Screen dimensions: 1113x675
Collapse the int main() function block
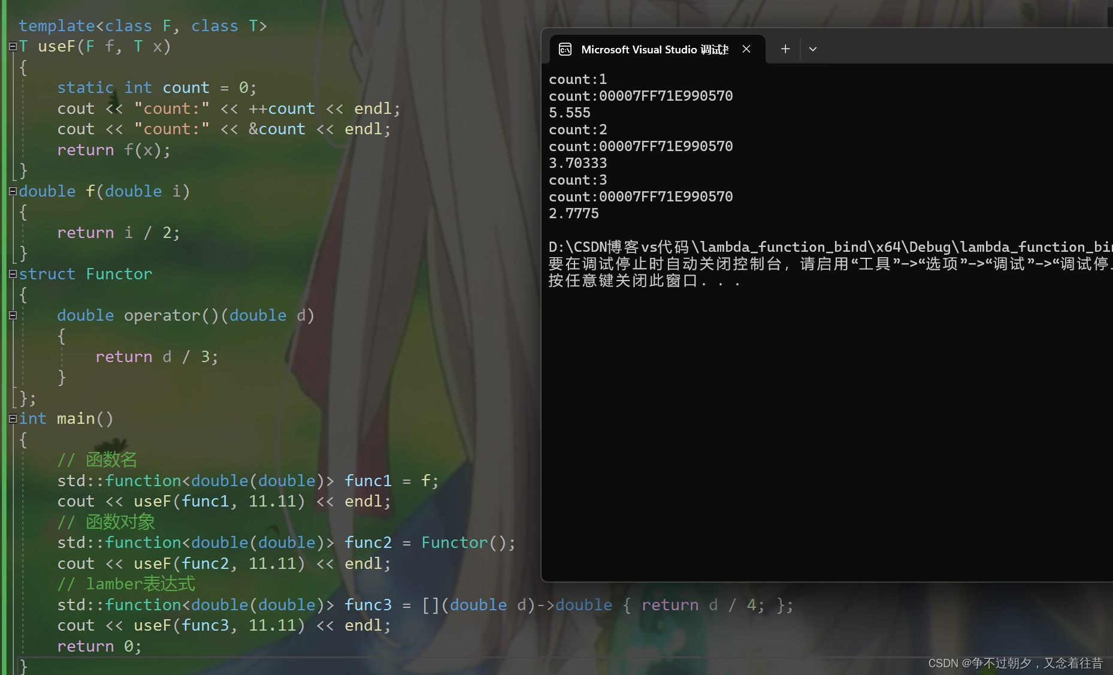[x=13, y=418]
